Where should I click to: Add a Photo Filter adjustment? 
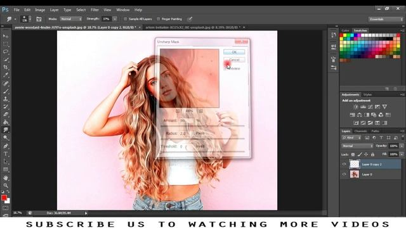point(374,115)
